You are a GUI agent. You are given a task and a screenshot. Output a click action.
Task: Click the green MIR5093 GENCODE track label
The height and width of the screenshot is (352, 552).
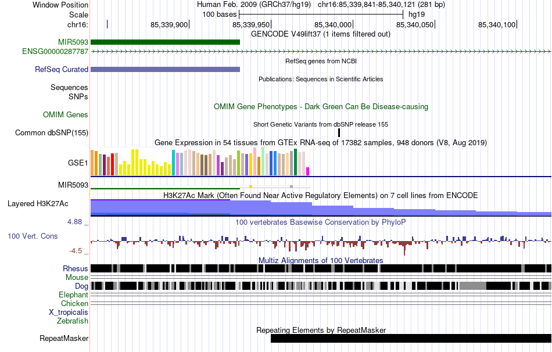pos(73,42)
